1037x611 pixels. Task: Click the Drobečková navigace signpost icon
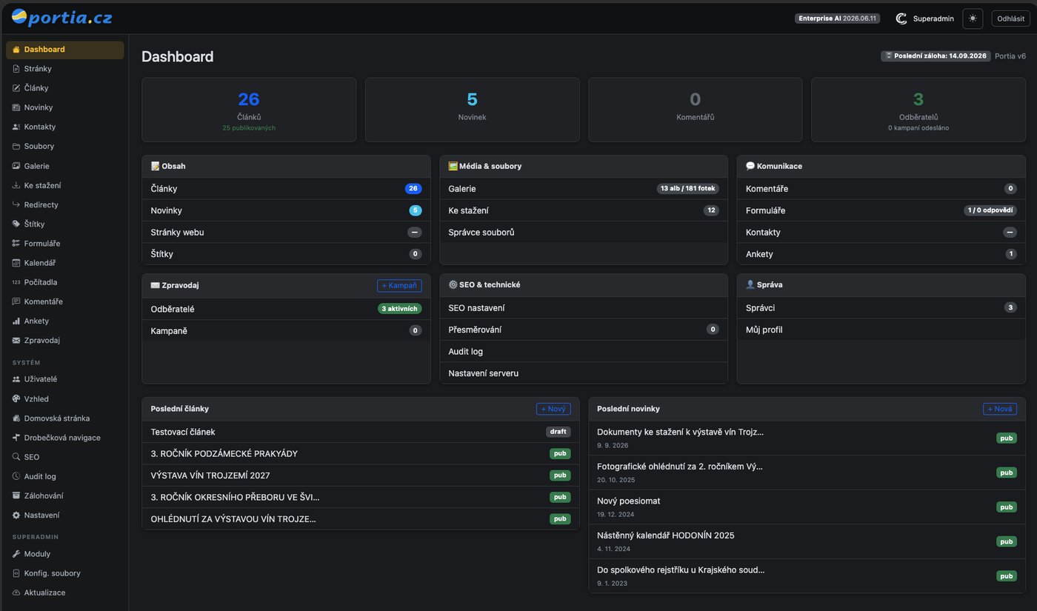point(16,438)
